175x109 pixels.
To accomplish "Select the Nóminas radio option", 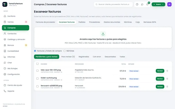I will pyautogui.click(x=65, y=51).
